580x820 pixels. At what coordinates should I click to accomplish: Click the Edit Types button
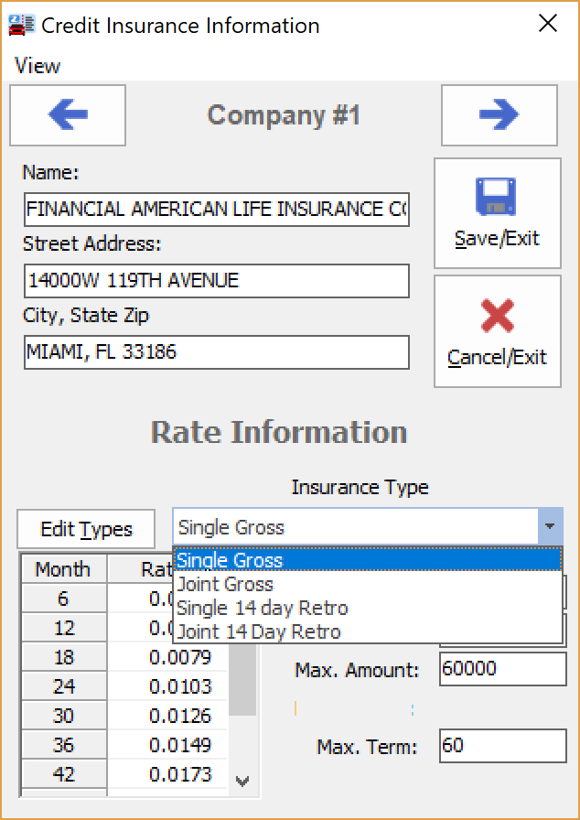coord(86,529)
